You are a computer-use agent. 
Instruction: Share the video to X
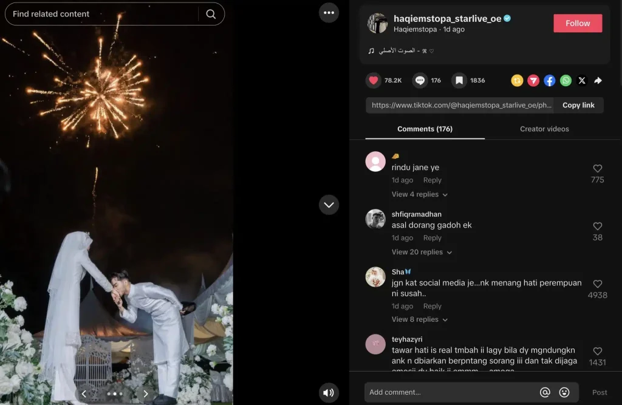(x=582, y=80)
